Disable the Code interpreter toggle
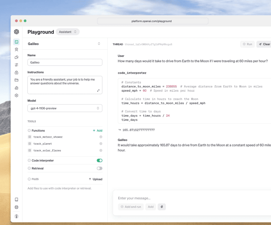Image resolution: width=271 pixels, height=225 pixels. point(100,160)
